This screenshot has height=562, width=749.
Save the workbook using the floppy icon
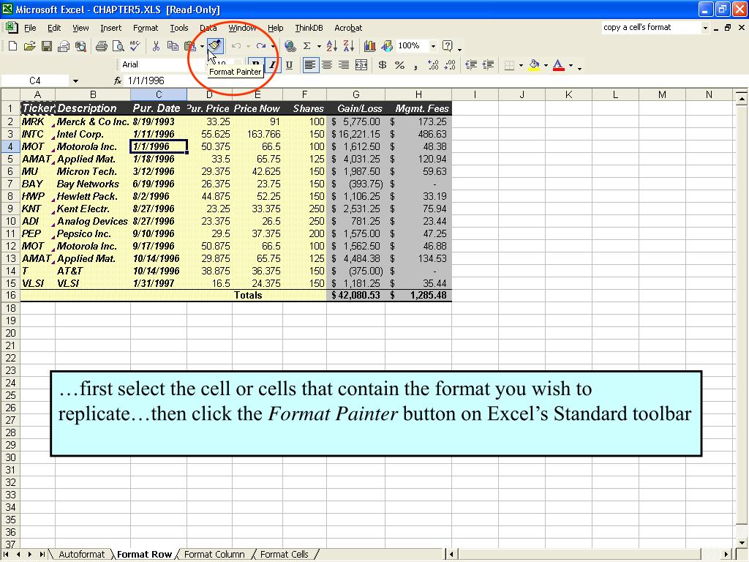click(46, 46)
